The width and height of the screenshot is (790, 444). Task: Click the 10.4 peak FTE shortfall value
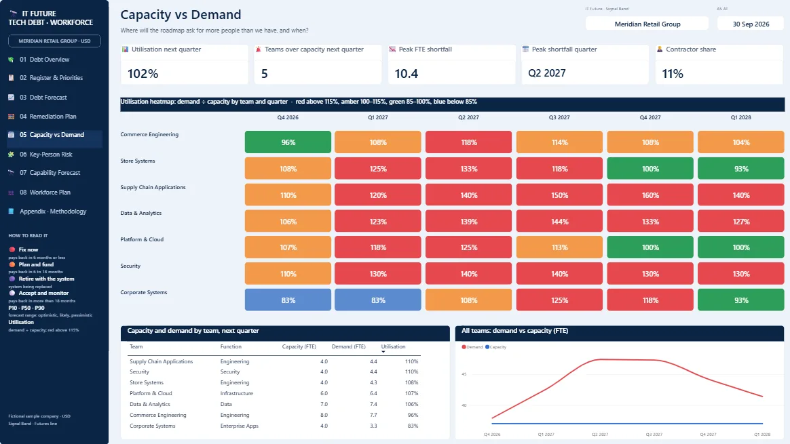(x=406, y=73)
